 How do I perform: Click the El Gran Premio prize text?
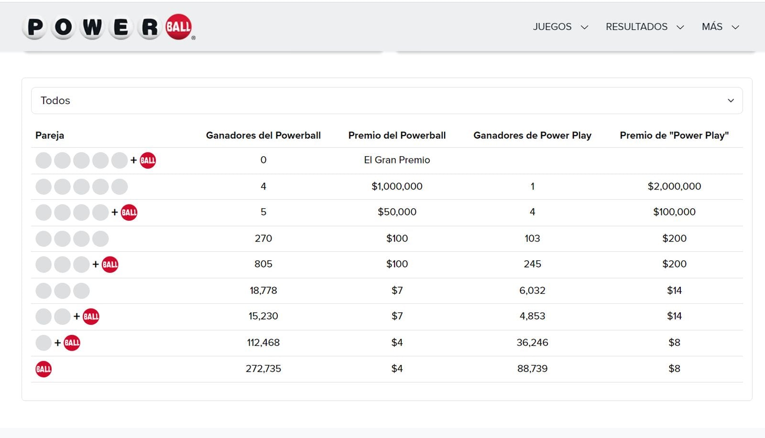[397, 160]
